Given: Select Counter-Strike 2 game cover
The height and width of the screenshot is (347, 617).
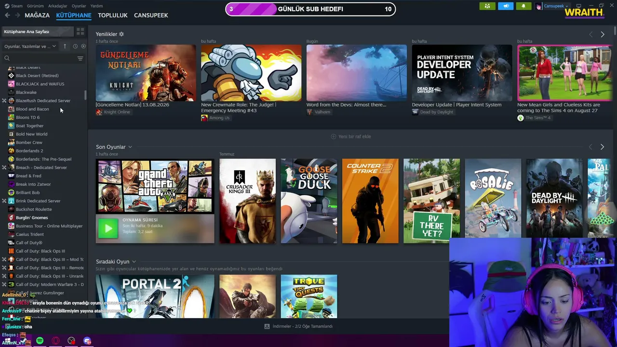Looking at the screenshot, I should point(370,201).
